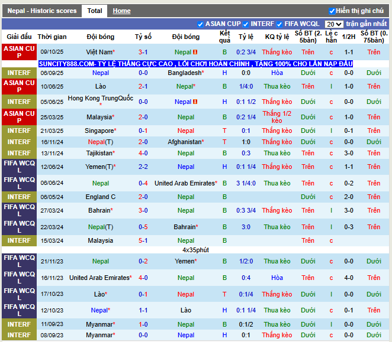This screenshot has width=392, height=342.
Task: Open the United Arab Emirates away team link
Action: pyautogui.click(x=184, y=183)
